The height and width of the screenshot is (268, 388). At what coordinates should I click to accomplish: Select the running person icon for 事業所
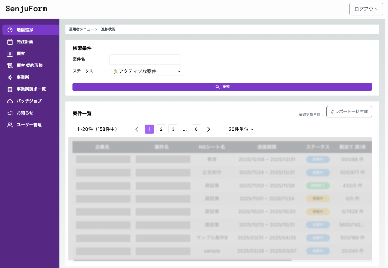click(x=10, y=77)
